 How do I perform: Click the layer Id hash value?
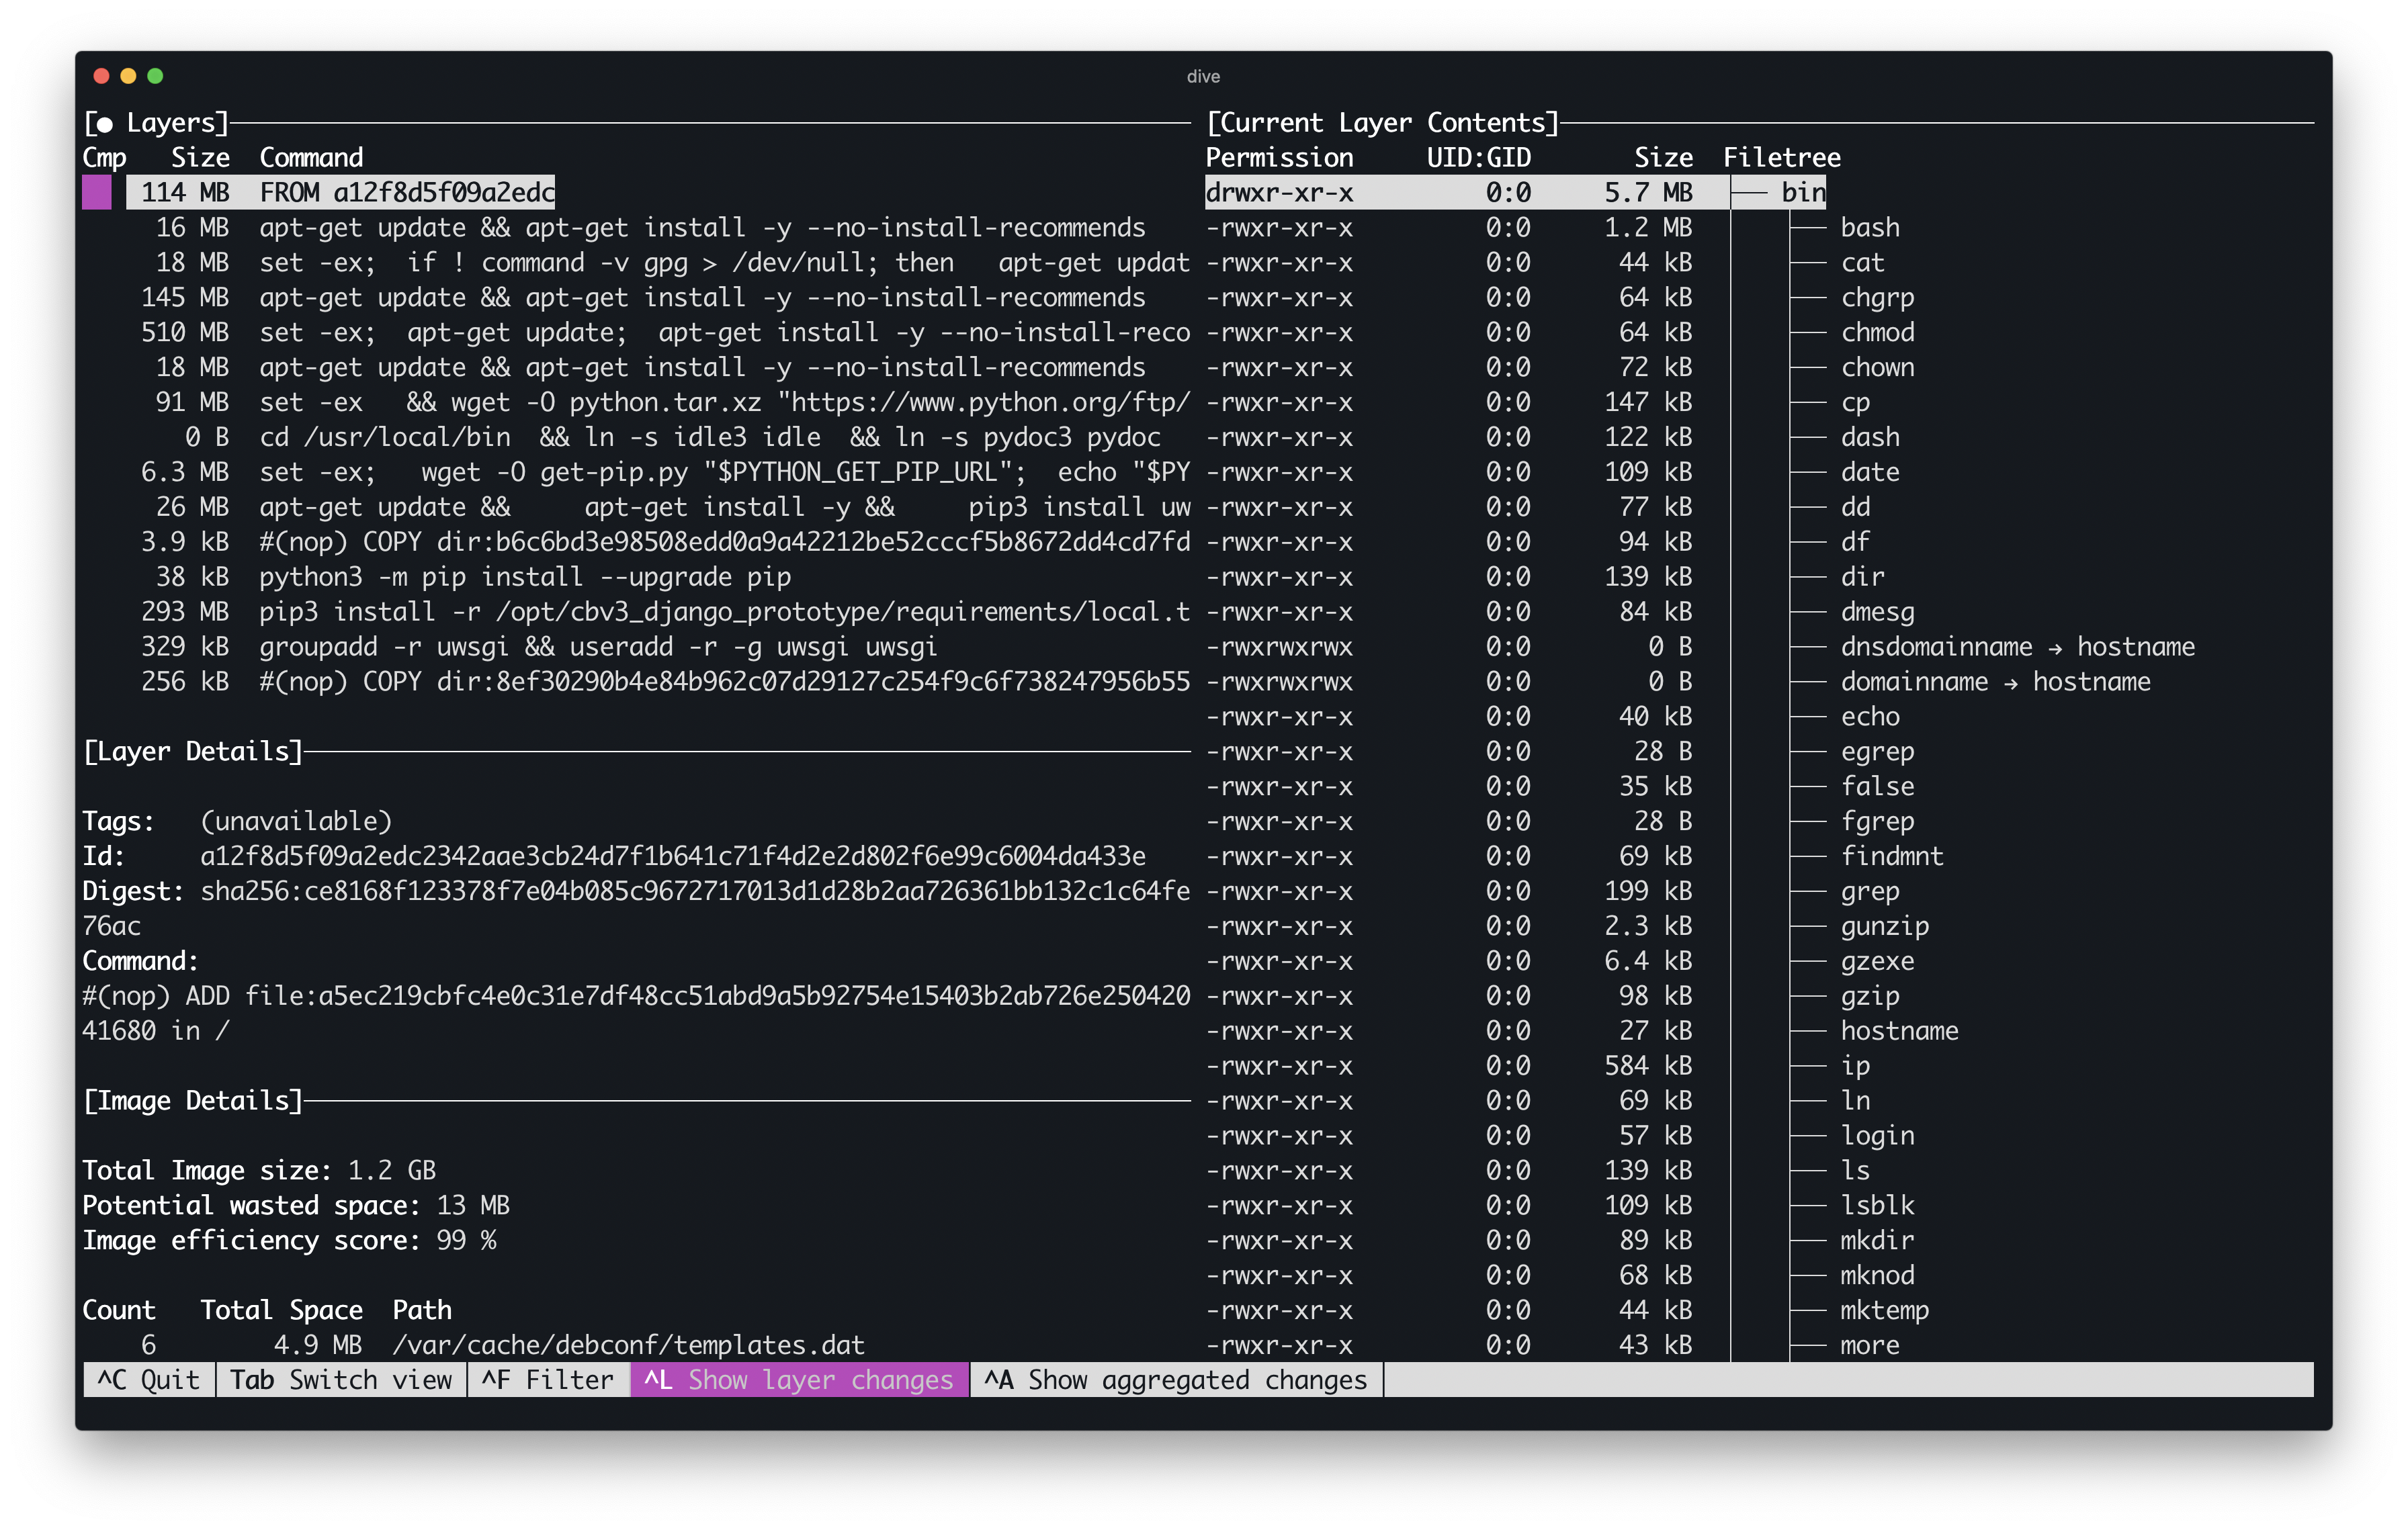[x=673, y=856]
